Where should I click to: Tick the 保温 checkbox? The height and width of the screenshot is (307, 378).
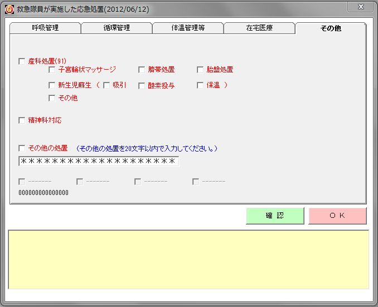200,85
